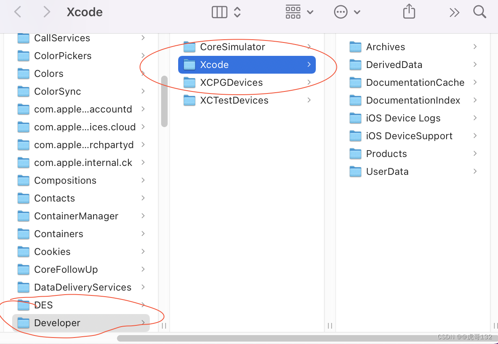This screenshot has height=344, width=498.
Task: Select the Compositions folder
Action: click(81, 180)
